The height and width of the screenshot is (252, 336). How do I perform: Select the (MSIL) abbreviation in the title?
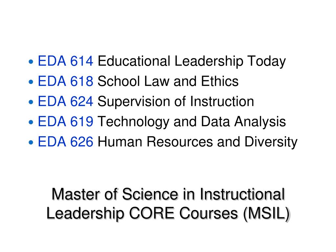tap(267, 214)
